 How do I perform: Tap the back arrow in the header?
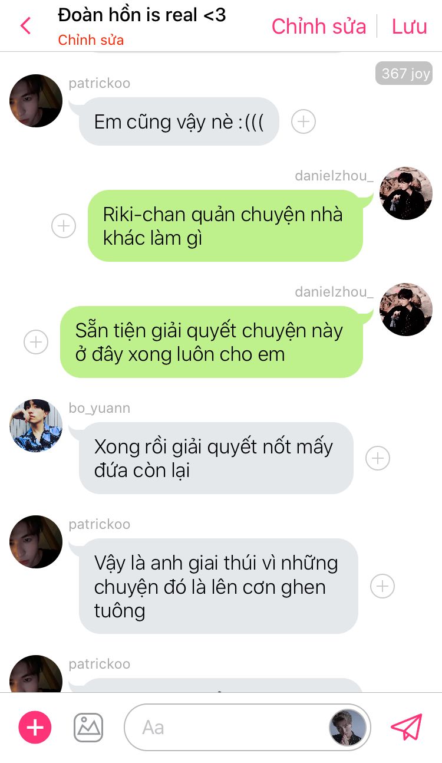[x=25, y=27]
